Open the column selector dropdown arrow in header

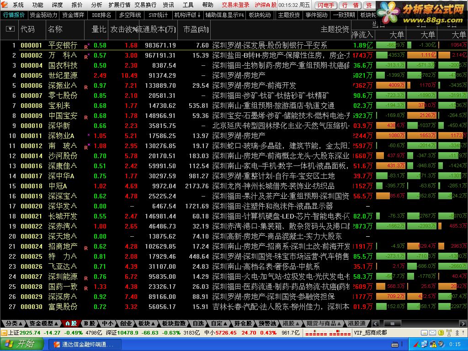pos(10,29)
